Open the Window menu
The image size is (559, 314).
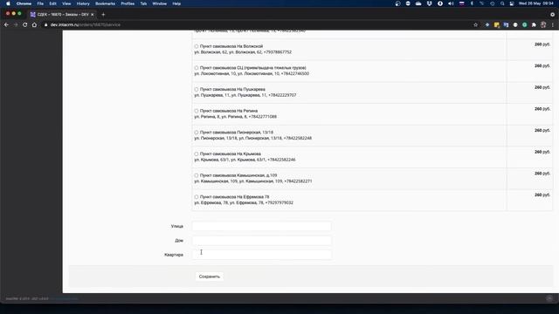pos(159,3)
